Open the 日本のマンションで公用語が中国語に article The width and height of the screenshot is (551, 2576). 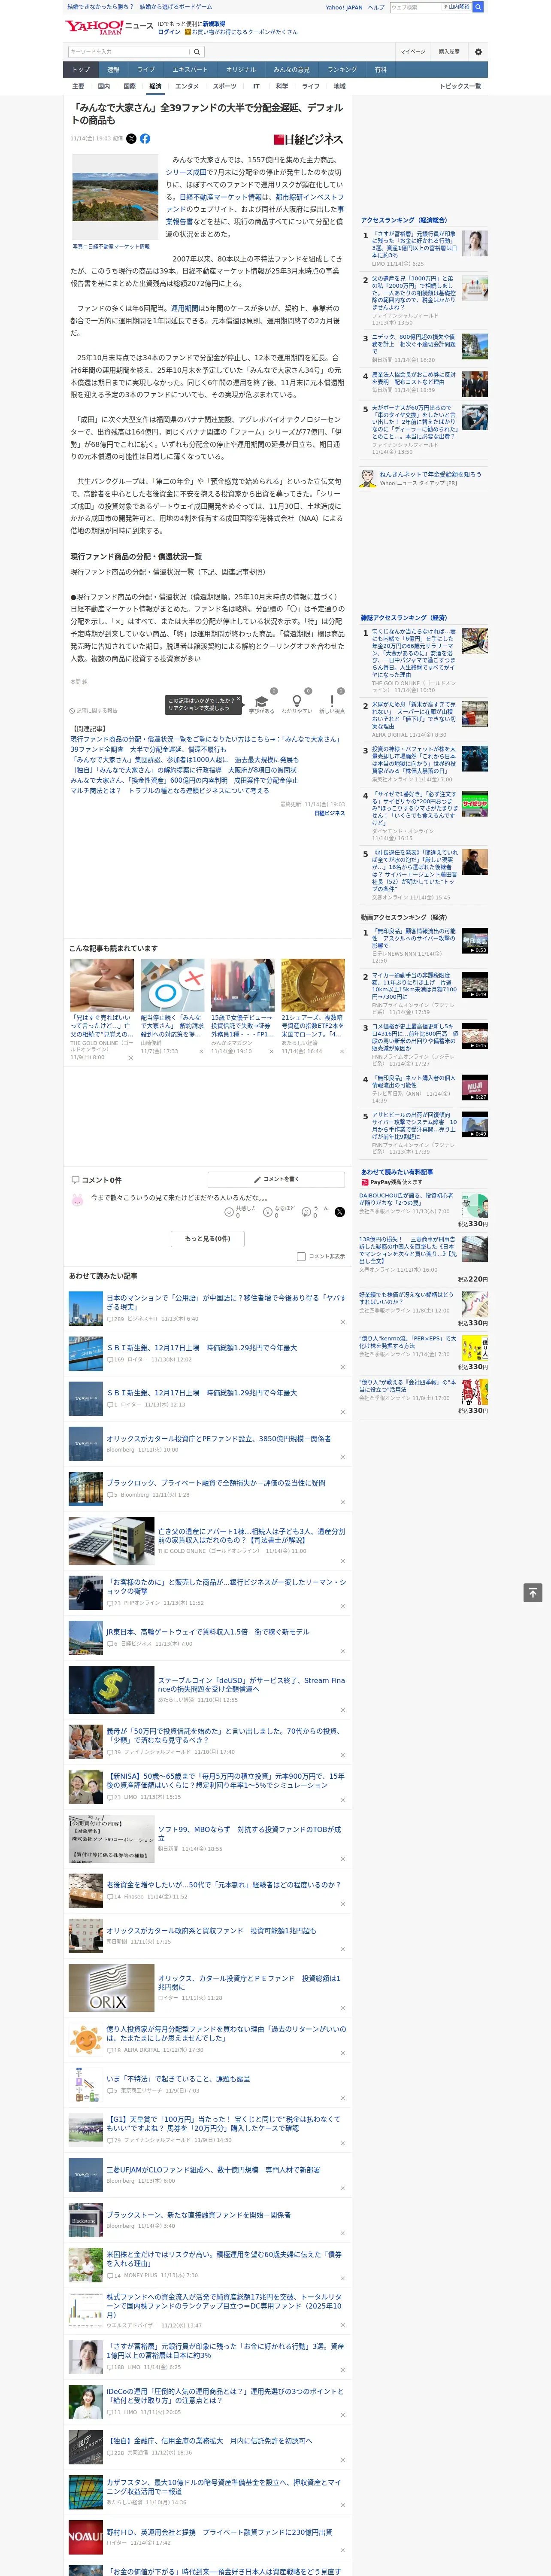(226, 1302)
